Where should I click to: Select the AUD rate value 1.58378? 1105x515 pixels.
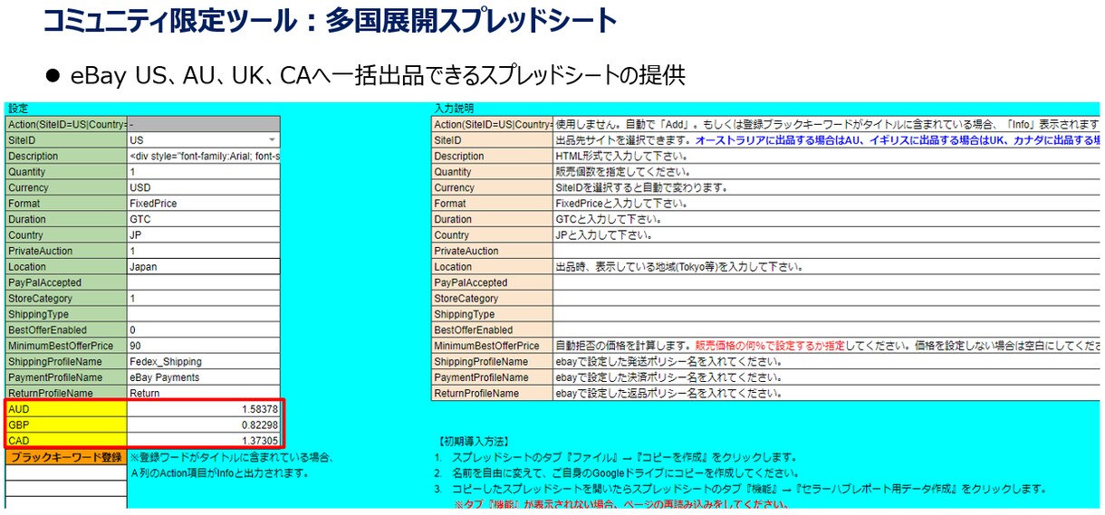pyautogui.click(x=204, y=409)
